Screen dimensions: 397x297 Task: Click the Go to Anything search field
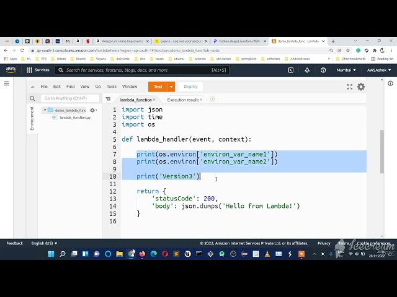[x=70, y=98]
